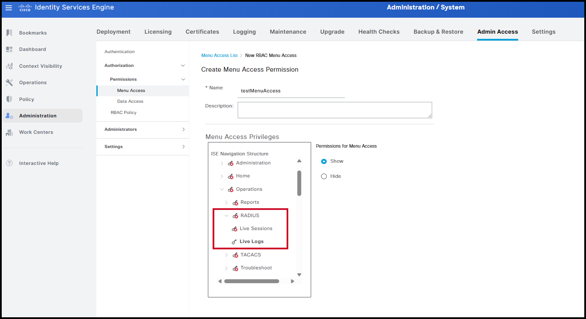Switch to the Certificates tab

point(202,32)
